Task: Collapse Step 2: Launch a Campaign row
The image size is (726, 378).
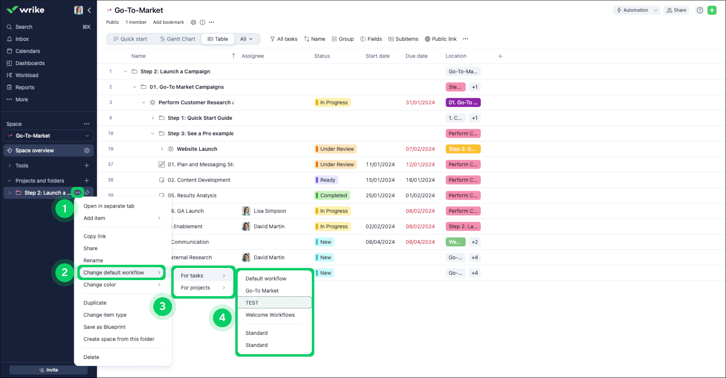Action: pyautogui.click(x=125, y=72)
